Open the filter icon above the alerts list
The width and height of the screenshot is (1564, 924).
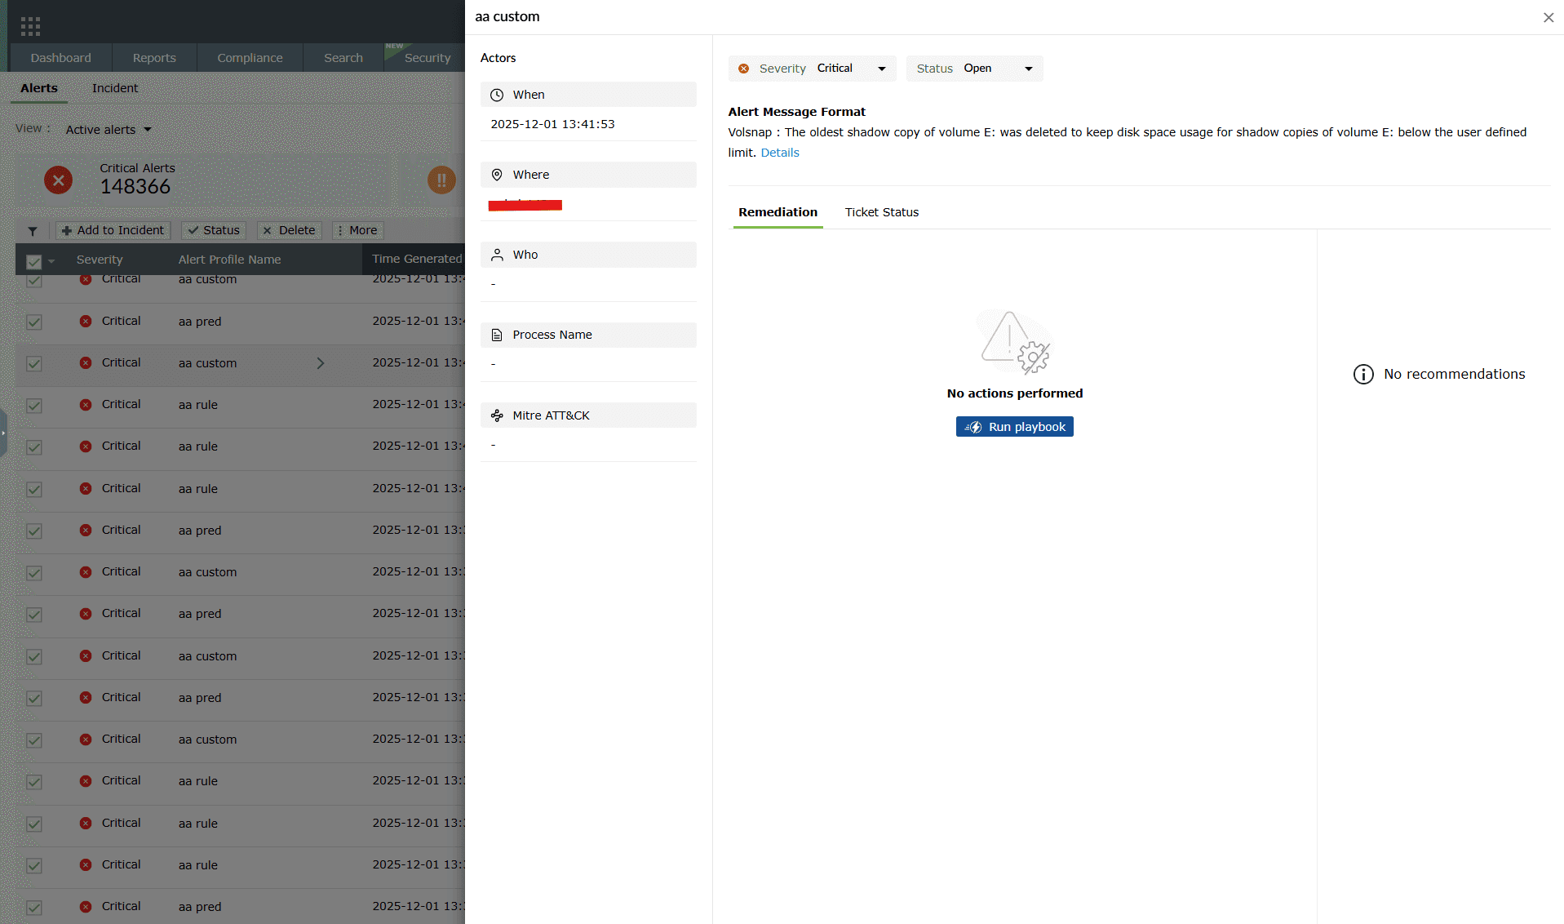33,231
